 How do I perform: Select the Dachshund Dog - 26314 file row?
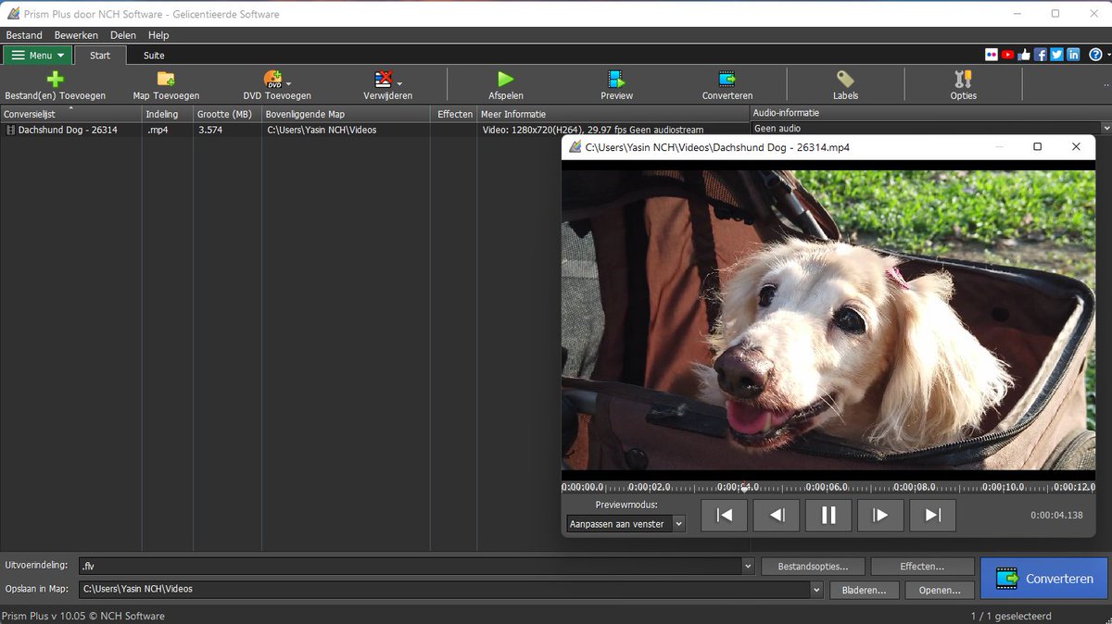[68, 131]
